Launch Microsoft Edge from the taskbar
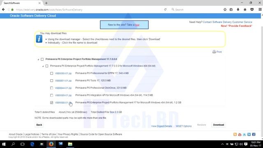Viewport: 263px width, 148px height. pyautogui.click(x=32, y=144)
